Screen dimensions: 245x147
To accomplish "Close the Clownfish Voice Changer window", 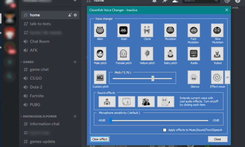I will click(227, 10).
